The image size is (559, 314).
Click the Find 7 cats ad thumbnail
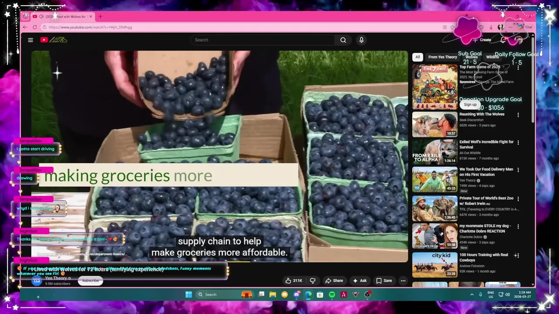tap(435, 87)
